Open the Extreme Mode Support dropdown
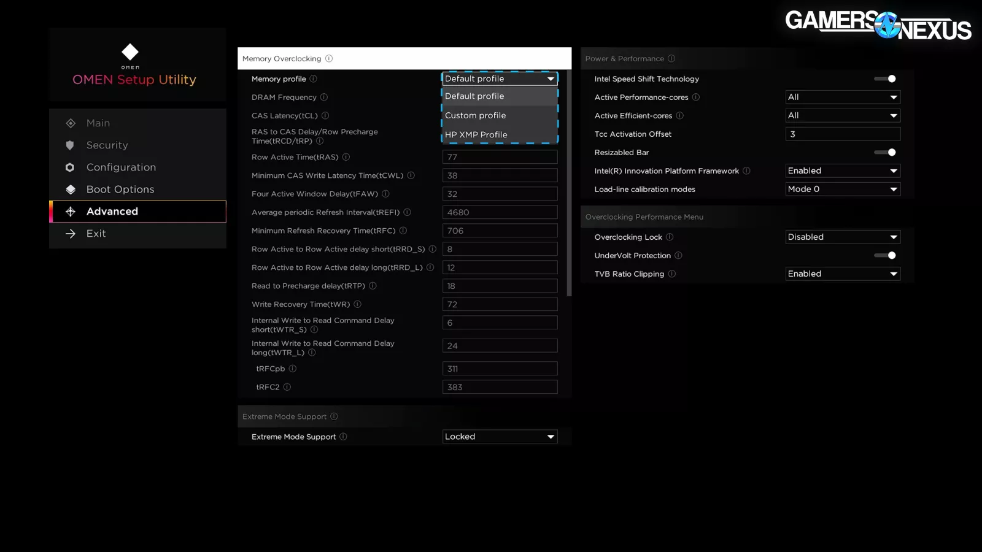The height and width of the screenshot is (552, 982). coord(500,437)
